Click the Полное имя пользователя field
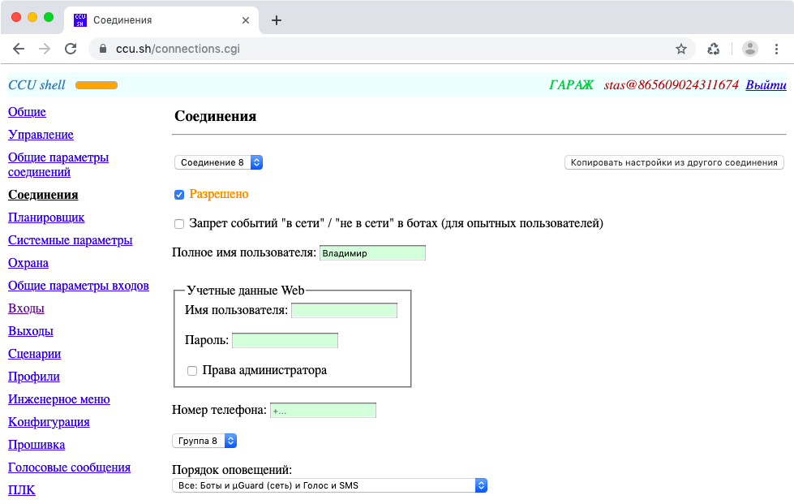 (x=372, y=252)
